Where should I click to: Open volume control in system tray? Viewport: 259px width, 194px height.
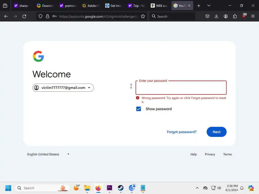point(219,188)
